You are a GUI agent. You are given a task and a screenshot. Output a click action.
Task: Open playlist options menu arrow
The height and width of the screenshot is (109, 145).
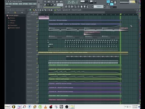pos(28,10)
